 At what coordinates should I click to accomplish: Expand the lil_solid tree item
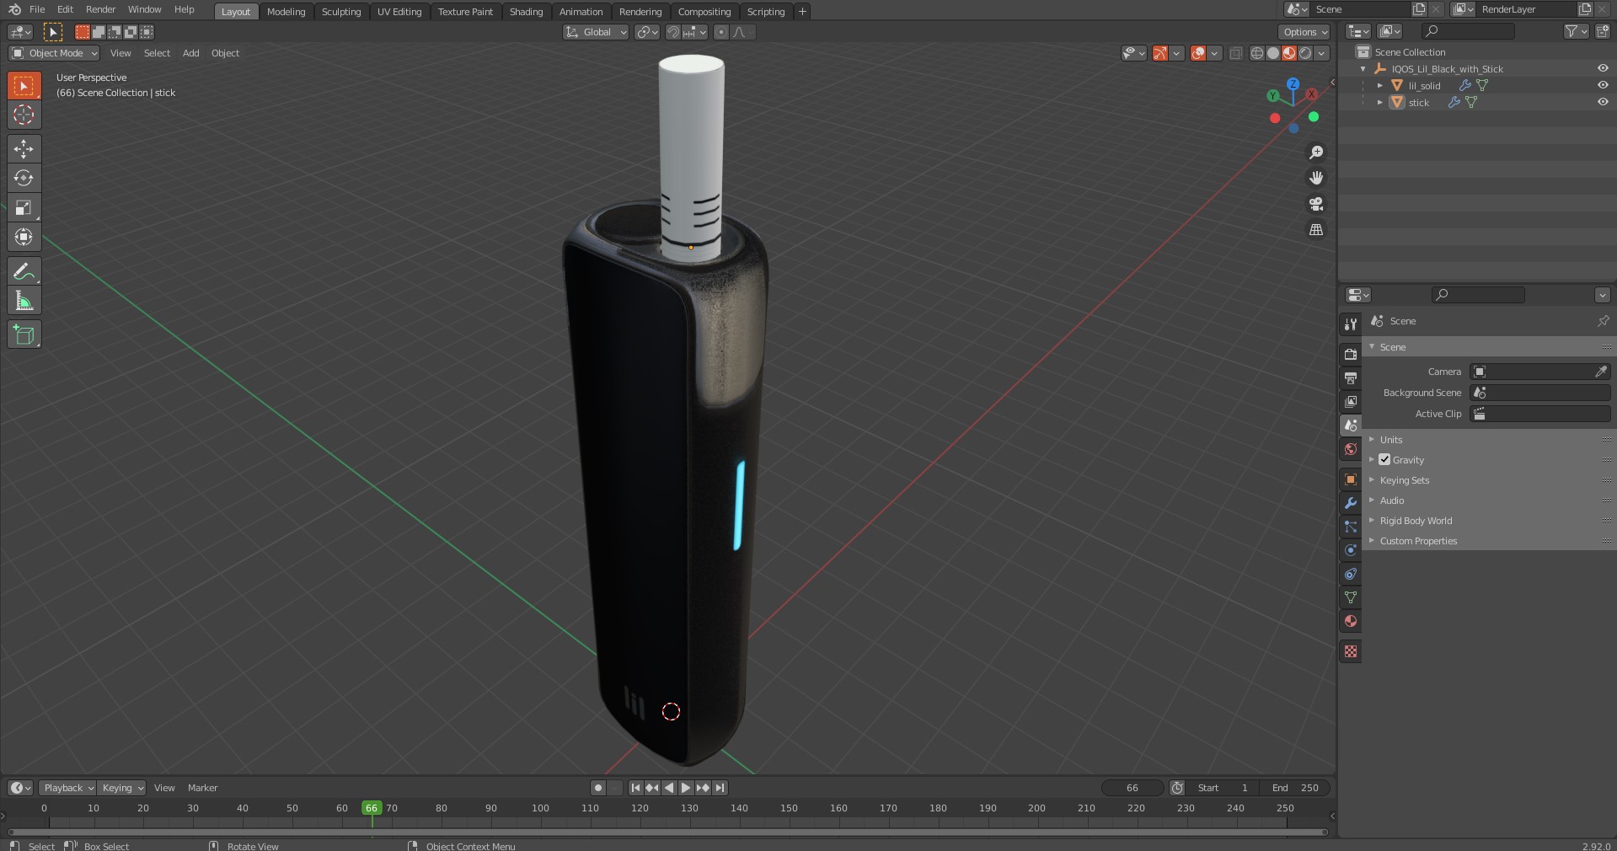tap(1379, 85)
